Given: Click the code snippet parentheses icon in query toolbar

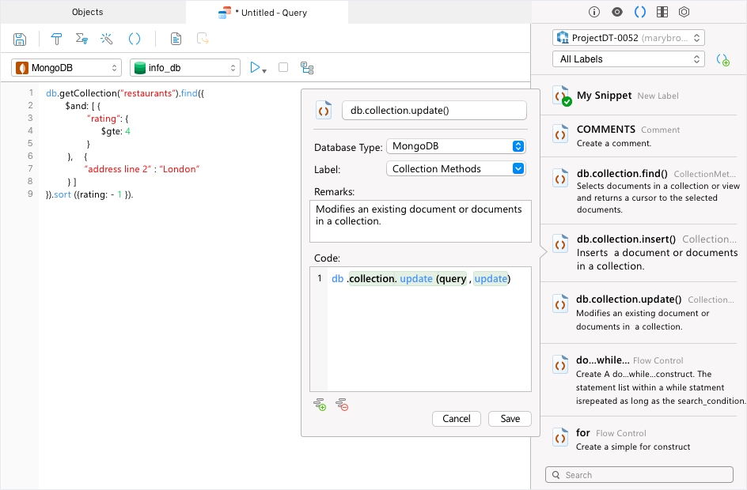Looking at the screenshot, I should pos(135,39).
